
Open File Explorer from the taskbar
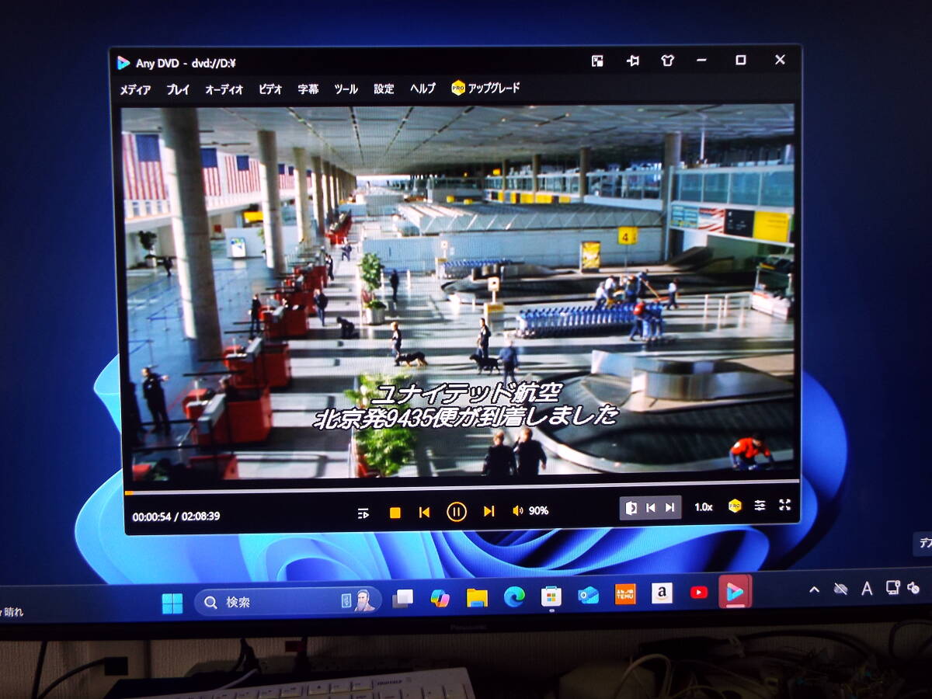[477, 597]
